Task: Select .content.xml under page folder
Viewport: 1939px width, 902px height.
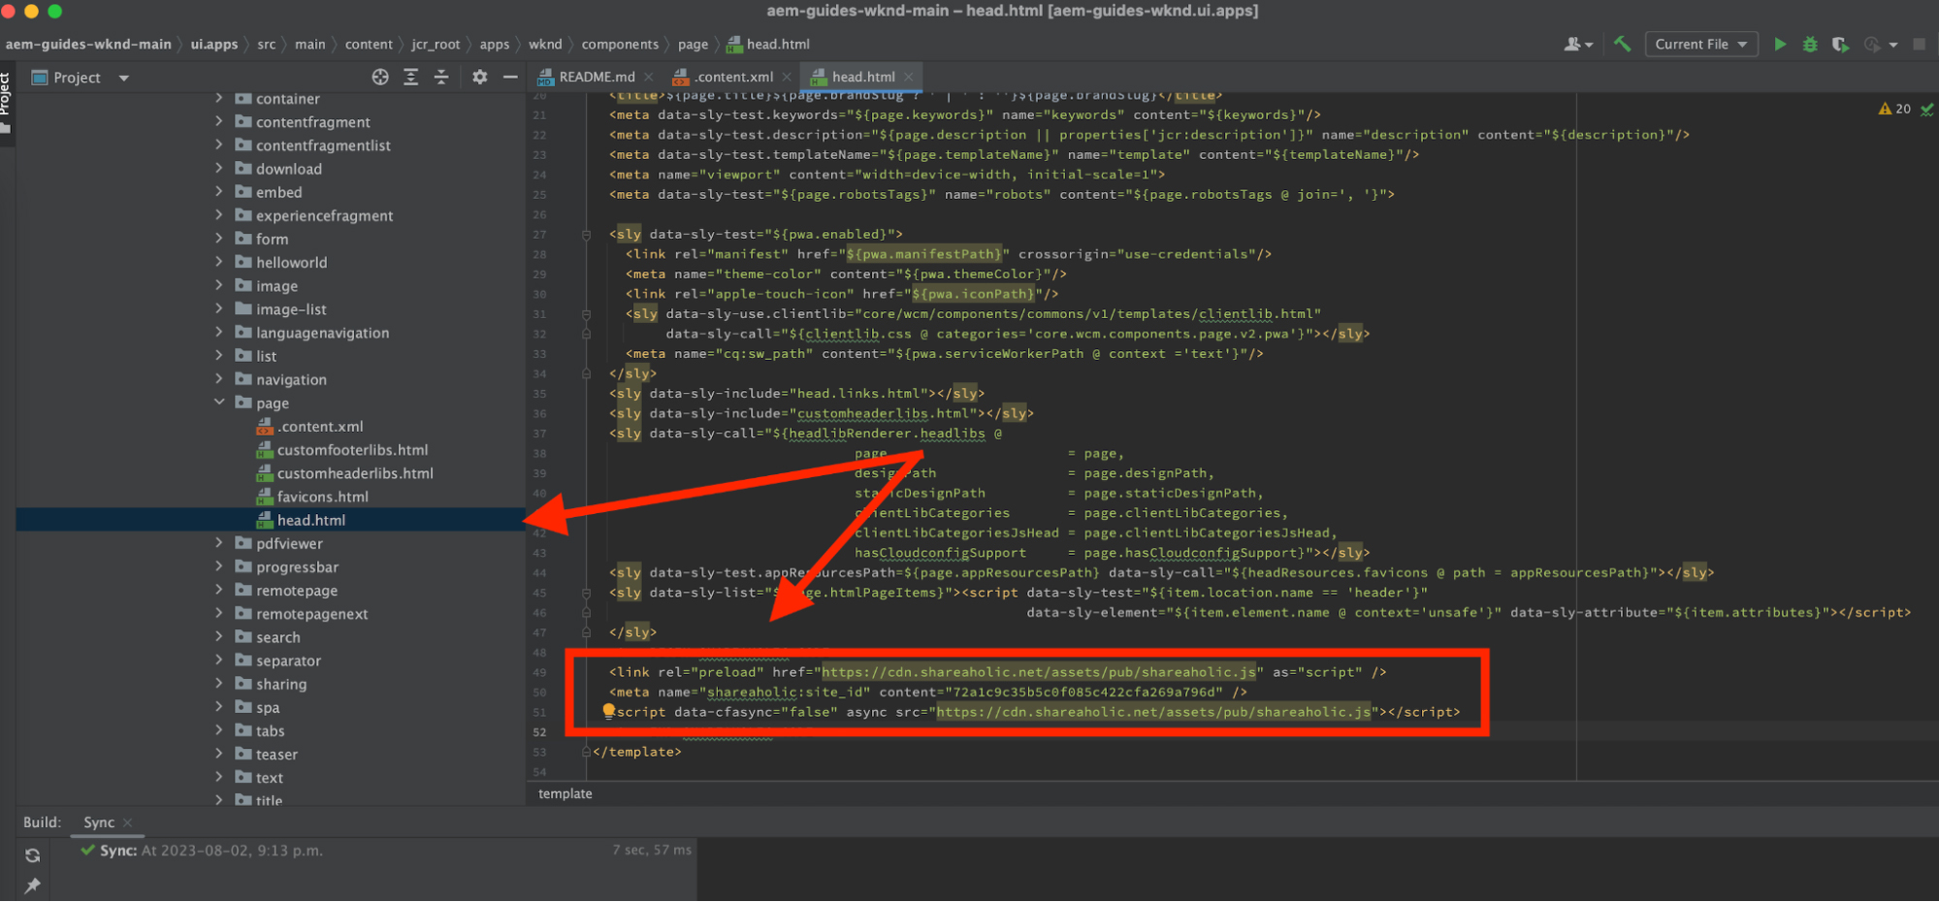Action: coord(320,427)
